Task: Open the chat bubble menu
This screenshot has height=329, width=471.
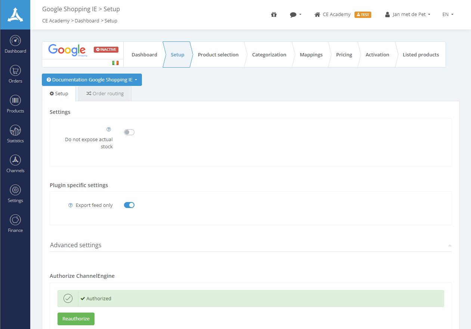Action: pos(295,15)
